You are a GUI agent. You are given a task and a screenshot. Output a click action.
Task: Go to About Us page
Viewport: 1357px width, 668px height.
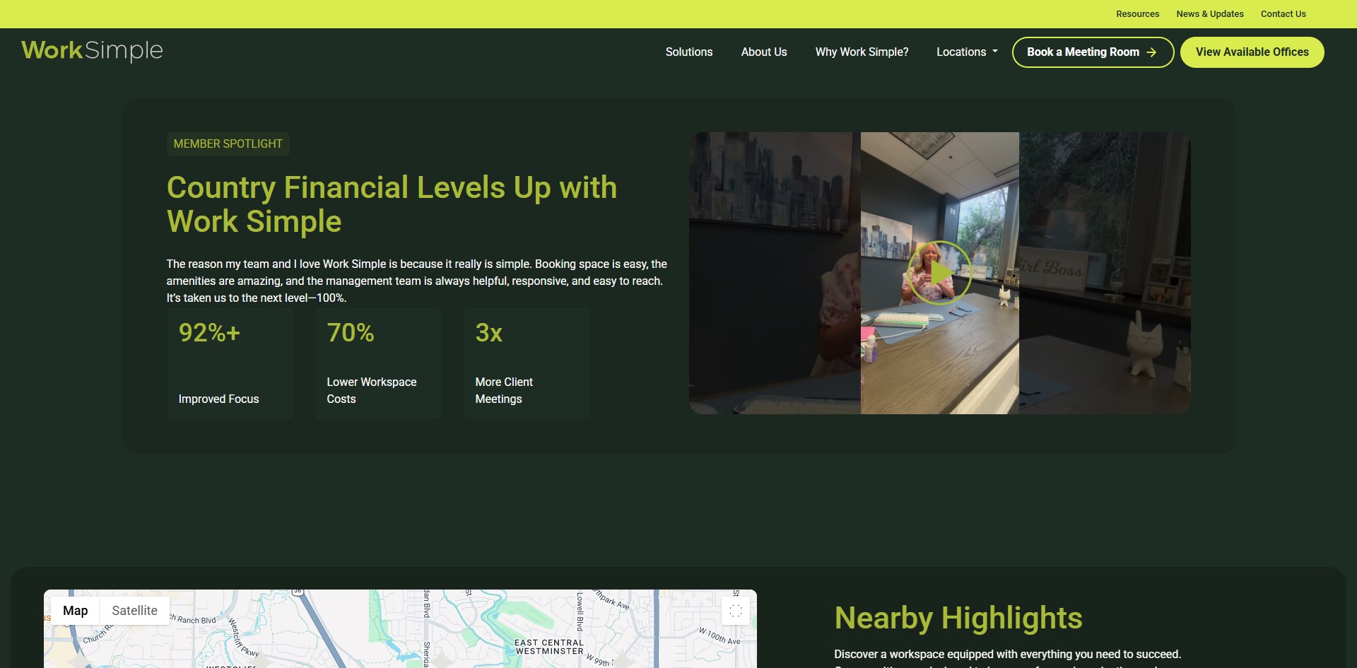[764, 52]
